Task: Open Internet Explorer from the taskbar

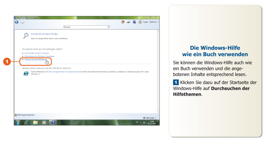Action: pos(27,122)
